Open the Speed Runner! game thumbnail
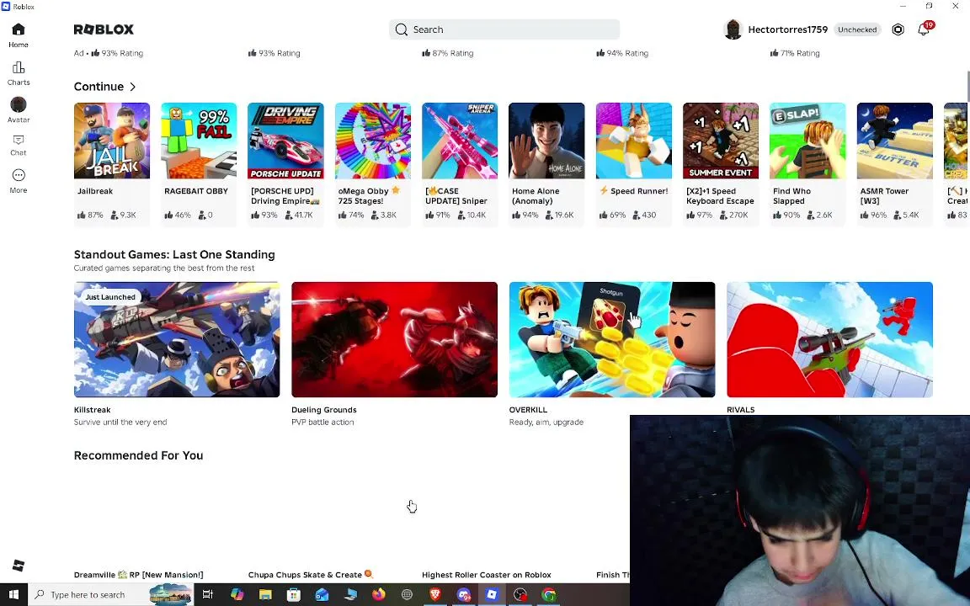970x606 pixels. (x=633, y=141)
